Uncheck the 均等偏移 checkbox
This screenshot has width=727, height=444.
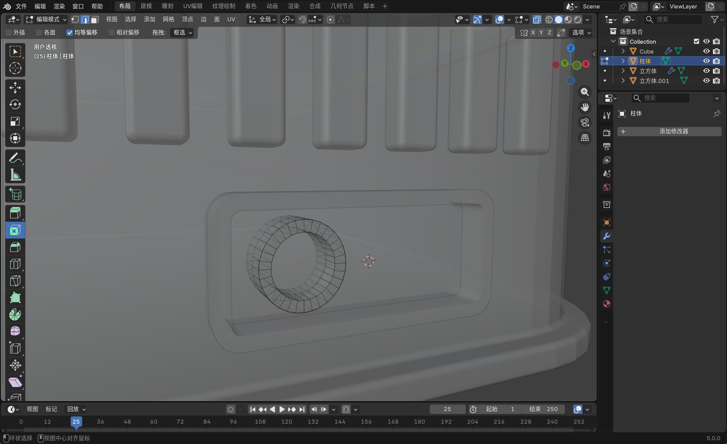tap(69, 33)
